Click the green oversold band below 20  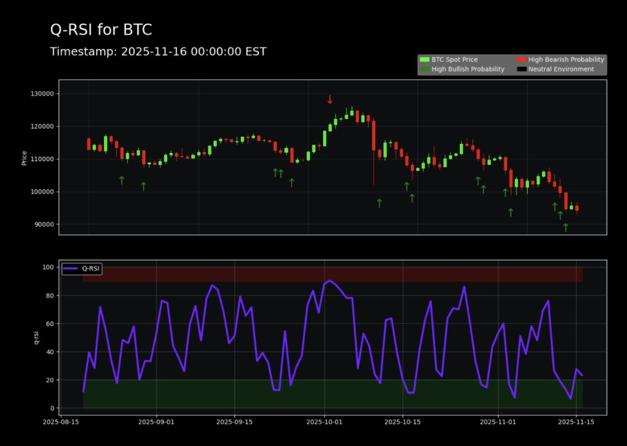tap(332, 394)
